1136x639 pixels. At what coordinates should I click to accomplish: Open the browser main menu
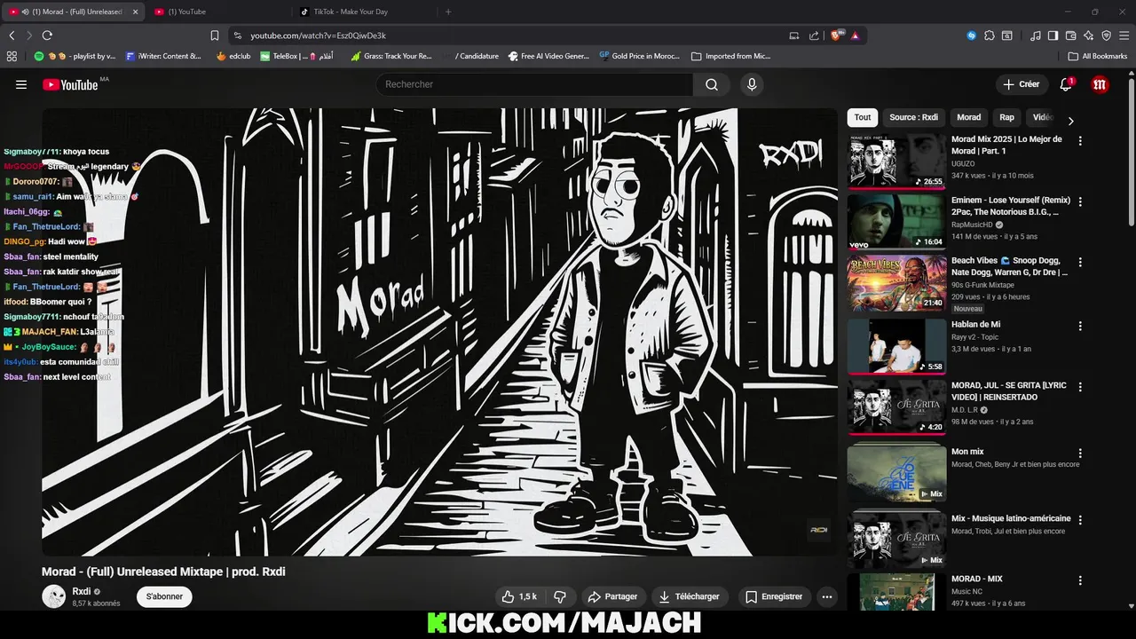(1124, 35)
